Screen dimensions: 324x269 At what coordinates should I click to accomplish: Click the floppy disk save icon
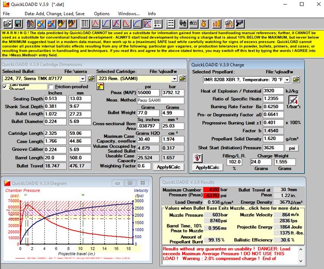pyautogui.click(x=18, y=24)
